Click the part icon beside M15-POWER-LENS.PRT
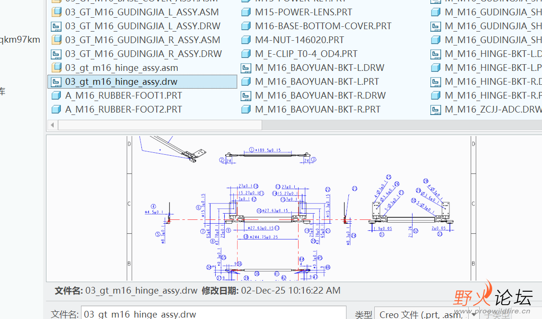 pyautogui.click(x=246, y=12)
